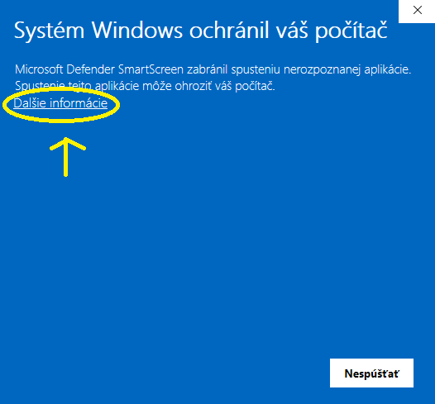This screenshot has width=435, height=404.
Task: Click the word zabránil in the message
Action: click(x=208, y=69)
